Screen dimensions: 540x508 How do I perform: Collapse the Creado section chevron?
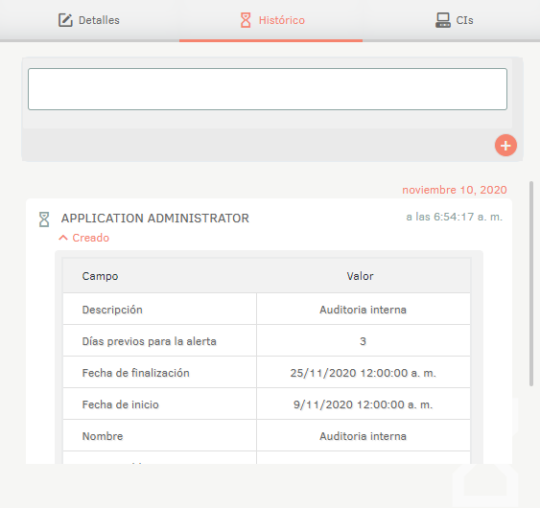tap(63, 238)
